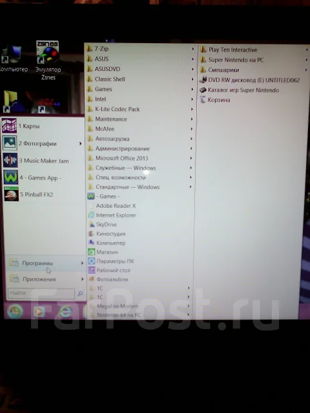
Task: Expand the McAfee folder
Action: 141,129
